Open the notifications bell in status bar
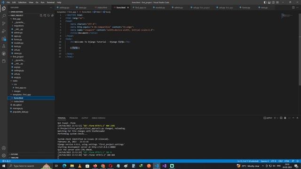 (x=298, y=161)
